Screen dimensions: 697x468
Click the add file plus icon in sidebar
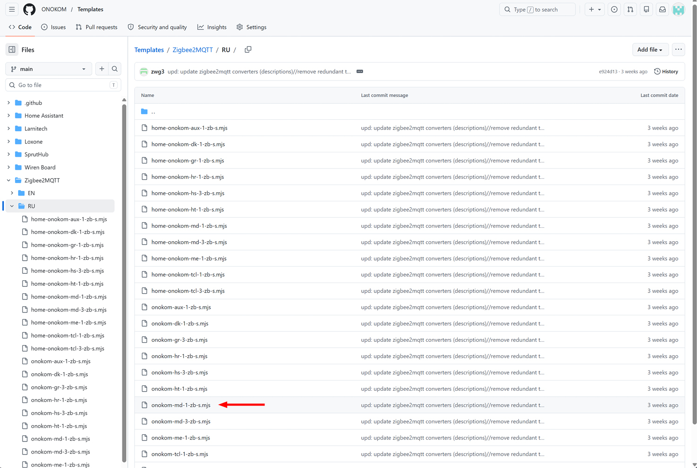click(102, 69)
